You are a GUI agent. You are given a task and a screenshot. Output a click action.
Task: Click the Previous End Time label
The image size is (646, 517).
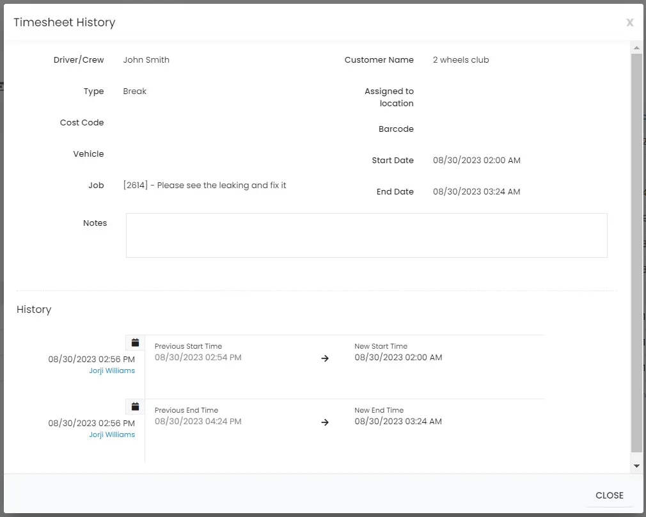point(186,410)
